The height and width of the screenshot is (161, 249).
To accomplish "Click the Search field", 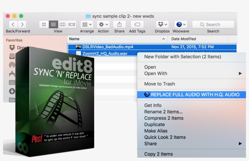I will tap(213, 25).
